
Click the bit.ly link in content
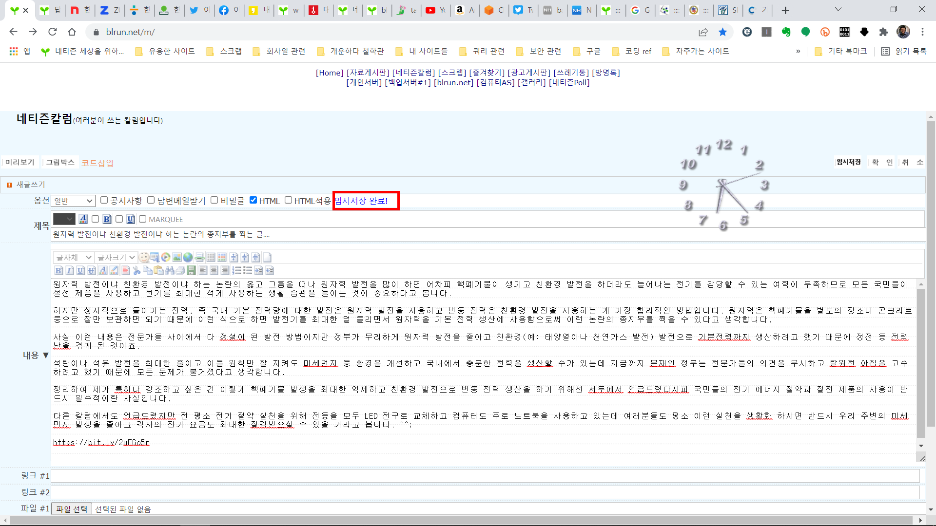[x=101, y=442]
